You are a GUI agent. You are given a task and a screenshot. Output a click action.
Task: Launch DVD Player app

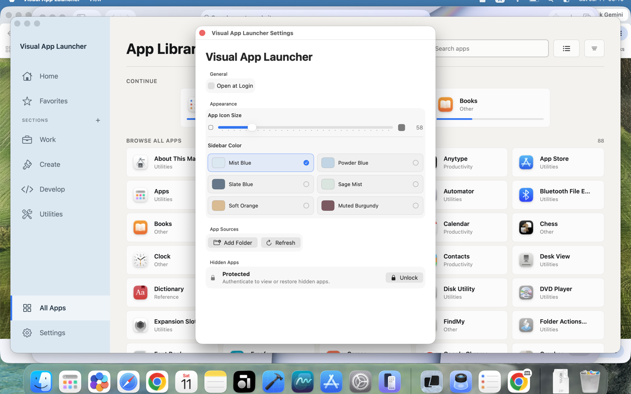558,293
